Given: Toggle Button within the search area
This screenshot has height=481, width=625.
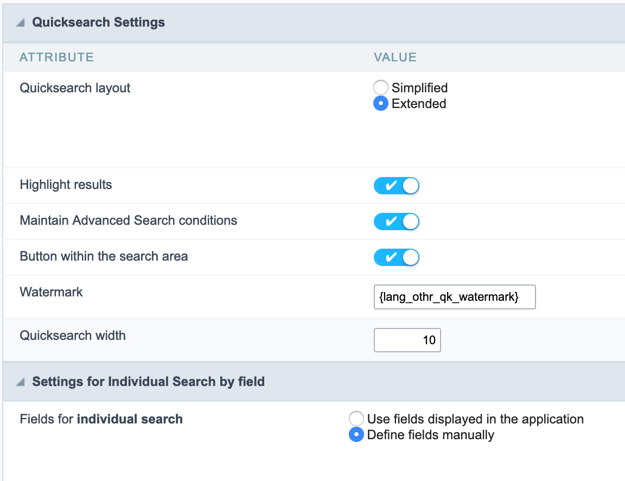Looking at the screenshot, I should point(397,257).
